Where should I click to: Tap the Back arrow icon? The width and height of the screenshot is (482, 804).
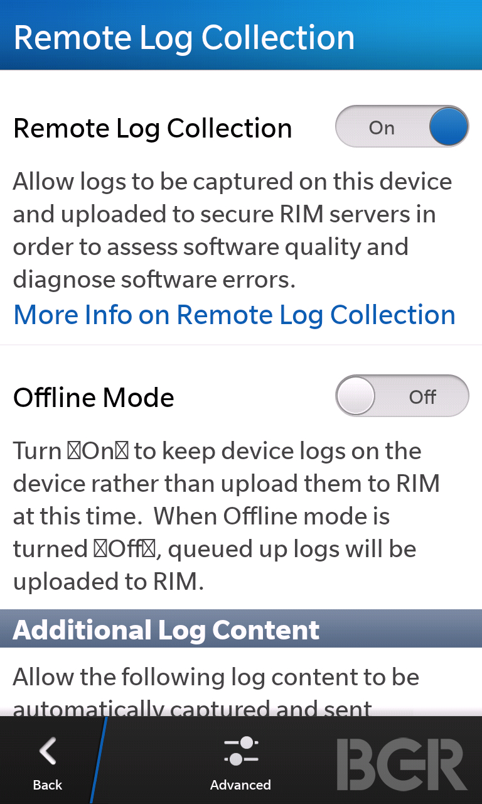(48, 751)
